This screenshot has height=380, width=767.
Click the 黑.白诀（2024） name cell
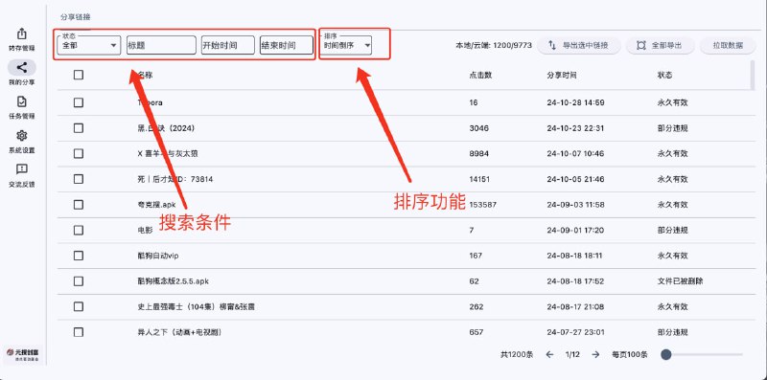(x=166, y=128)
